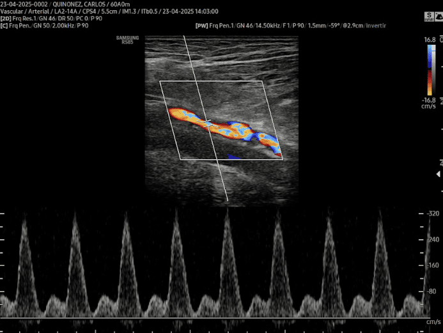
Task: Click the -16.8 lower color velocity value
Action: point(428,100)
